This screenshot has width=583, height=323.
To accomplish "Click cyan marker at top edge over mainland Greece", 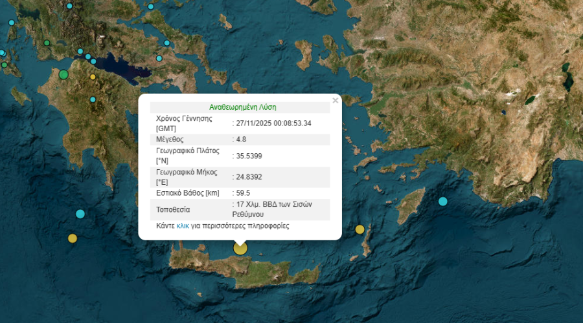I will (x=70, y=6).
